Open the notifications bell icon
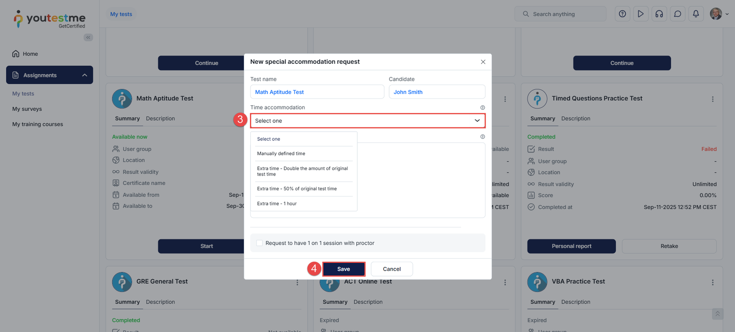This screenshot has width=735, height=332. [695, 14]
